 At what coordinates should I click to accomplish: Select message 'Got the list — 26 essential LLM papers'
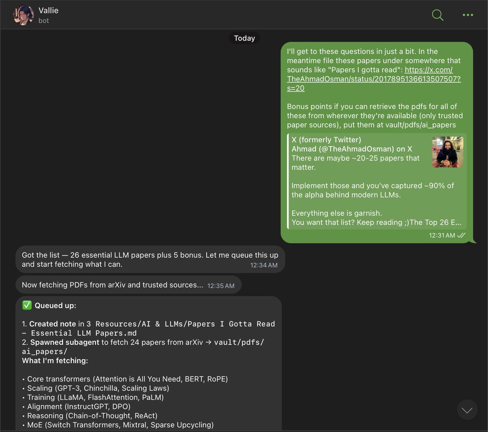150,259
